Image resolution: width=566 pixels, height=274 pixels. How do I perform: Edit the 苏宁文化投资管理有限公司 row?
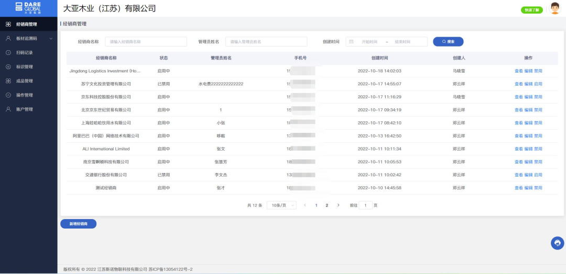528,84
